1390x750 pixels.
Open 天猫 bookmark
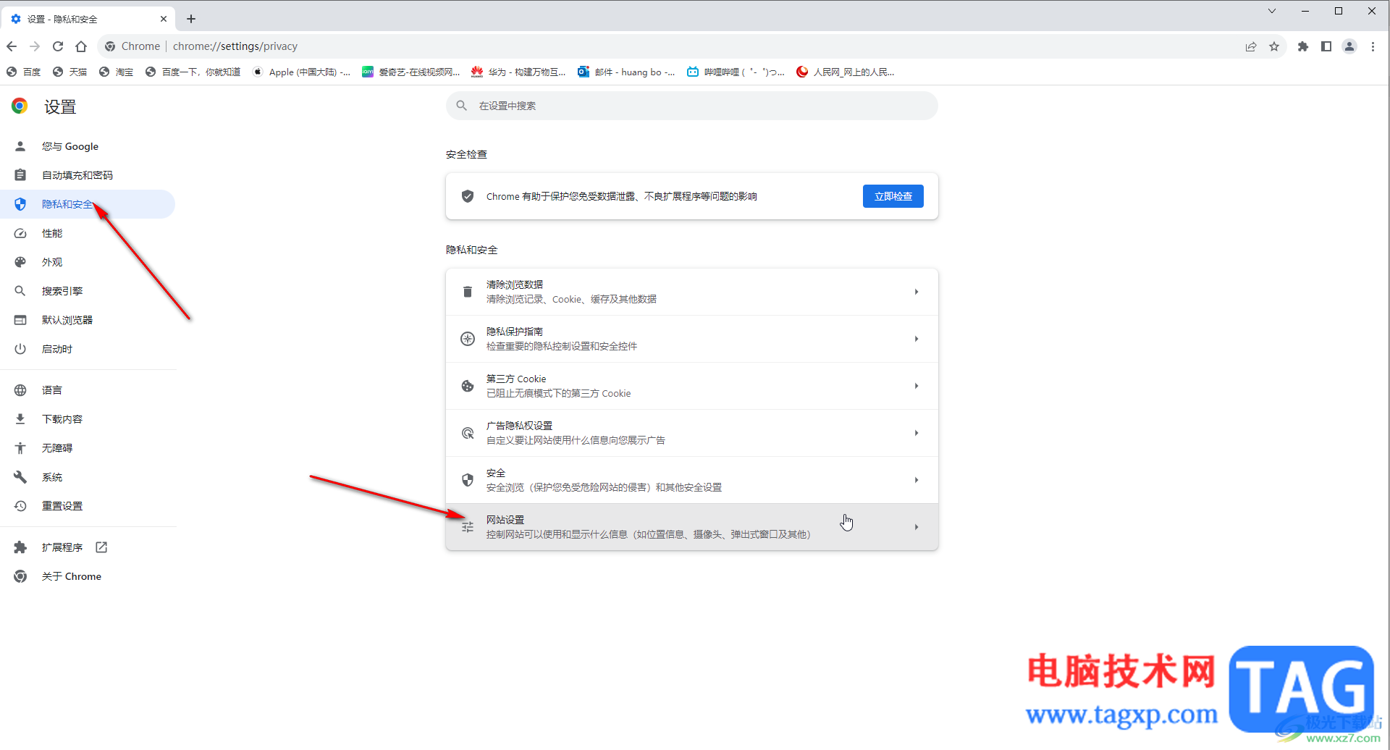click(69, 72)
